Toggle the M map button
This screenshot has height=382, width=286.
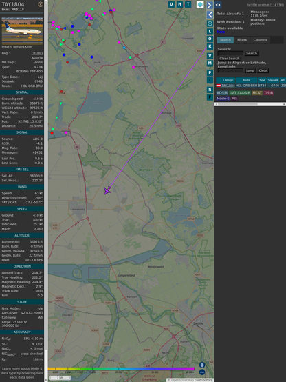coord(210,63)
